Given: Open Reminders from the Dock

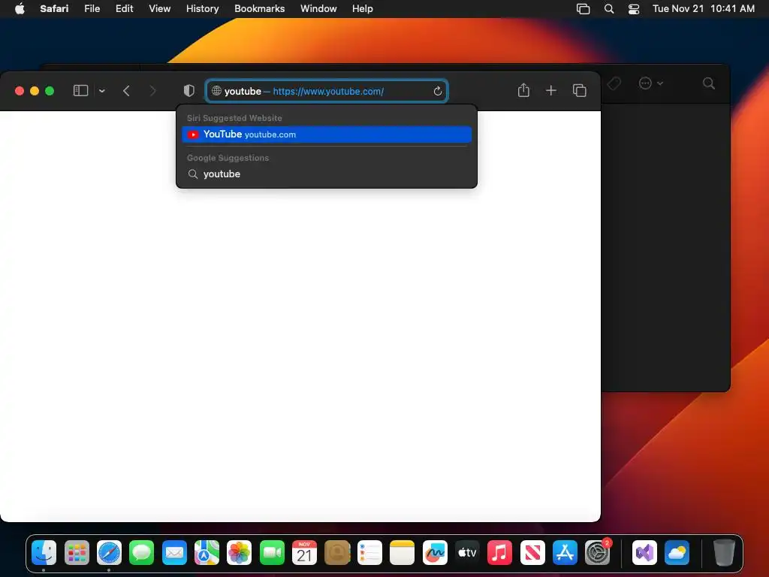Looking at the screenshot, I should pyautogui.click(x=369, y=553).
